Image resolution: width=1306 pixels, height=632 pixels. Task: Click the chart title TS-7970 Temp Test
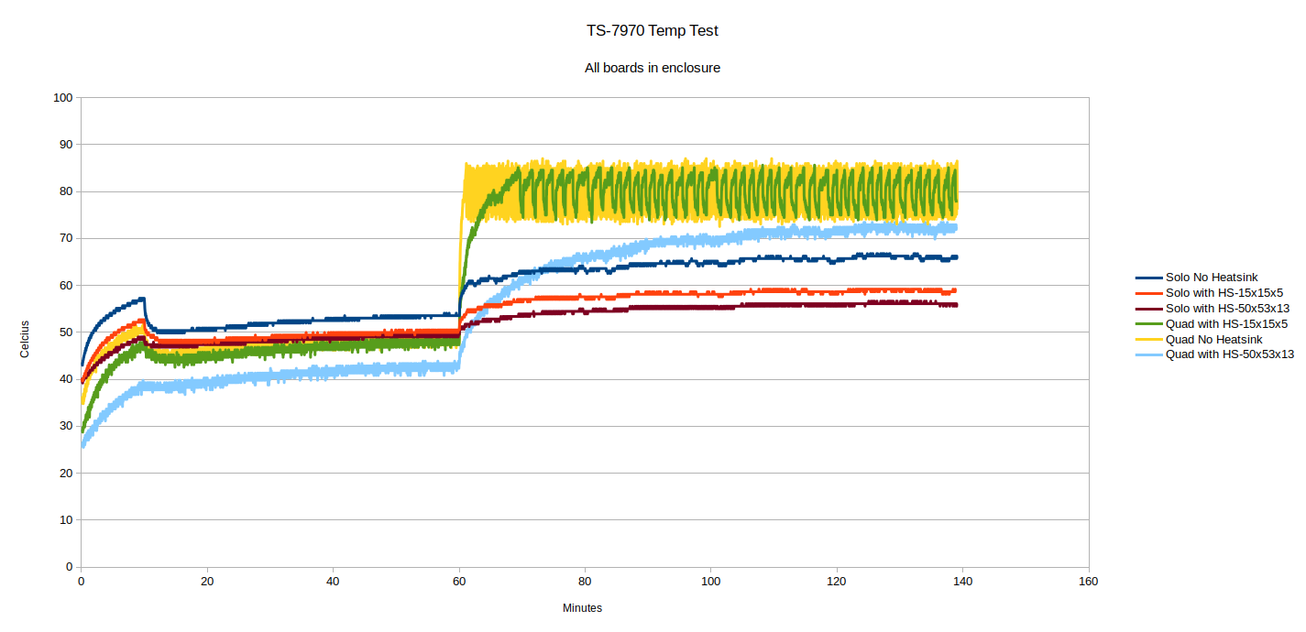pyautogui.click(x=653, y=30)
